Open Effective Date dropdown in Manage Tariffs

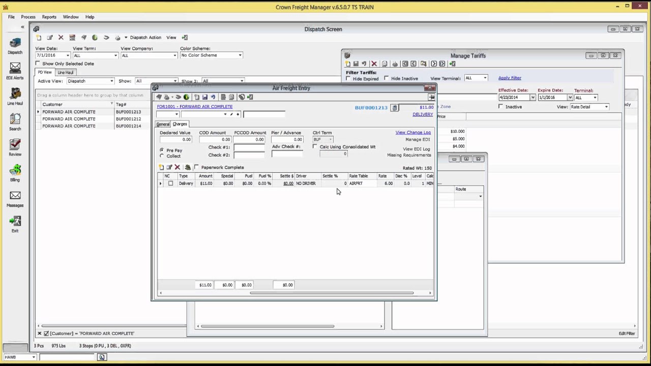point(532,98)
